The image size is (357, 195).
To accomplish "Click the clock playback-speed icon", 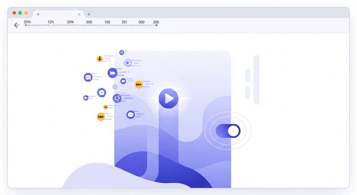I will 117,98.
